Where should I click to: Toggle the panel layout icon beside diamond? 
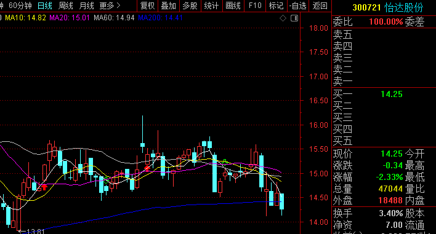tap(294, 18)
